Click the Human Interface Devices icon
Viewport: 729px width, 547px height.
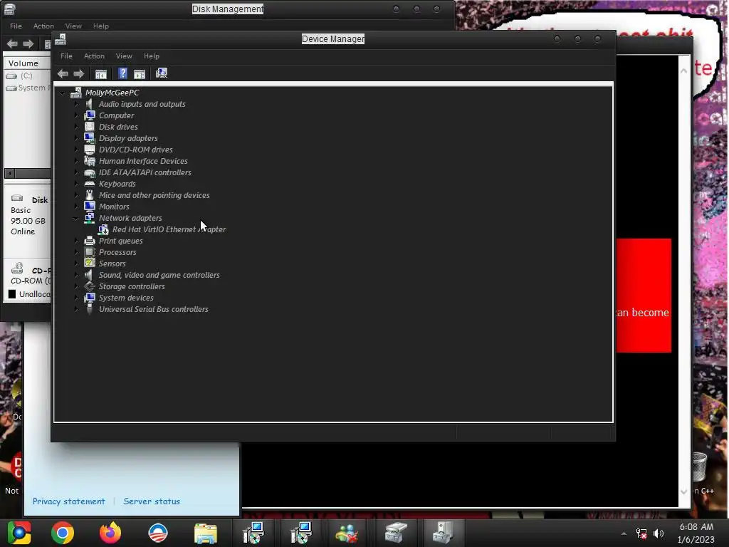click(89, 161)
